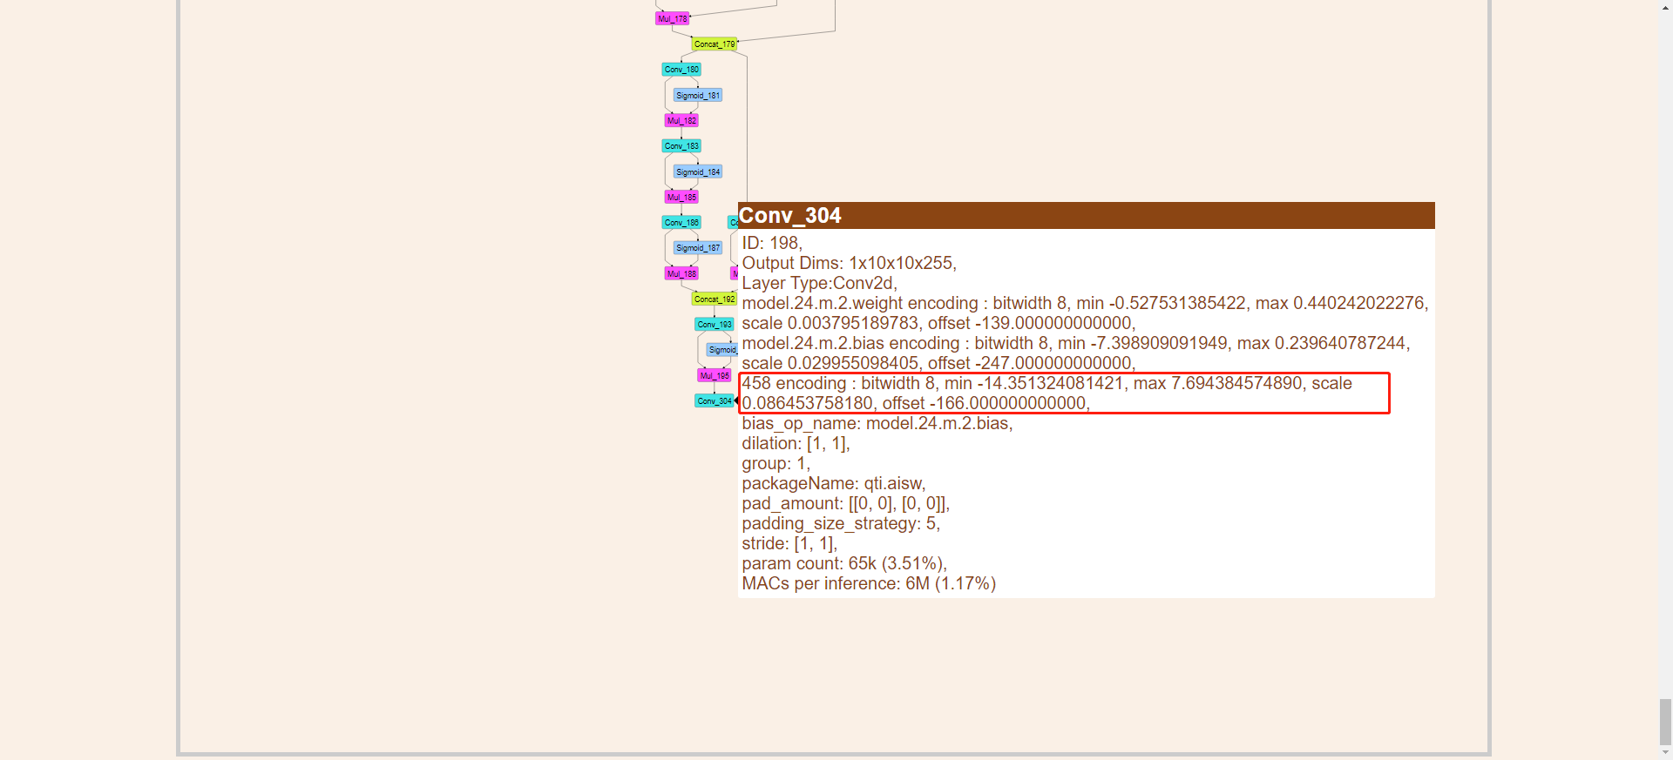Click the "pad_amount" line
This screenshot has height=760, width=1673.
[x=846, y=503]
